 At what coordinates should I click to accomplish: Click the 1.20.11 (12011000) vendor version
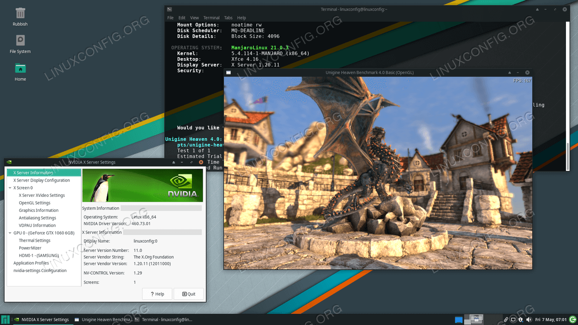(x=152, y=264)
